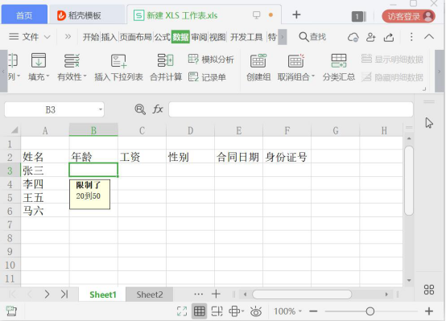Open the 开始 ribbon tab
The height and width of the screenshot is (321, 446).
91,37
